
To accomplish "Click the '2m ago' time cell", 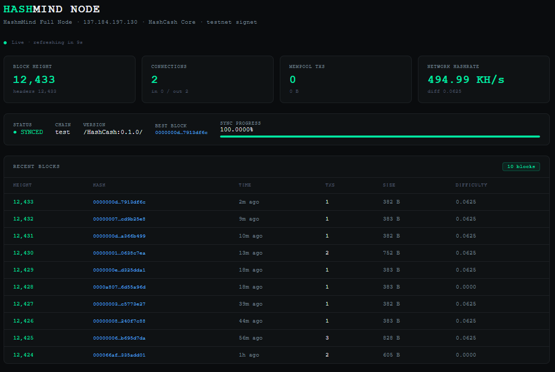I will [x=249, y=202].
